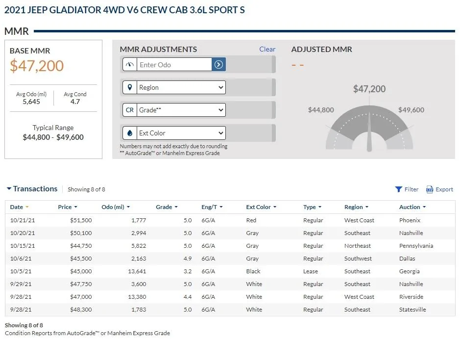460x341 pixels.
Task: Click the Red exterior color cell
Action: (251, 220)
